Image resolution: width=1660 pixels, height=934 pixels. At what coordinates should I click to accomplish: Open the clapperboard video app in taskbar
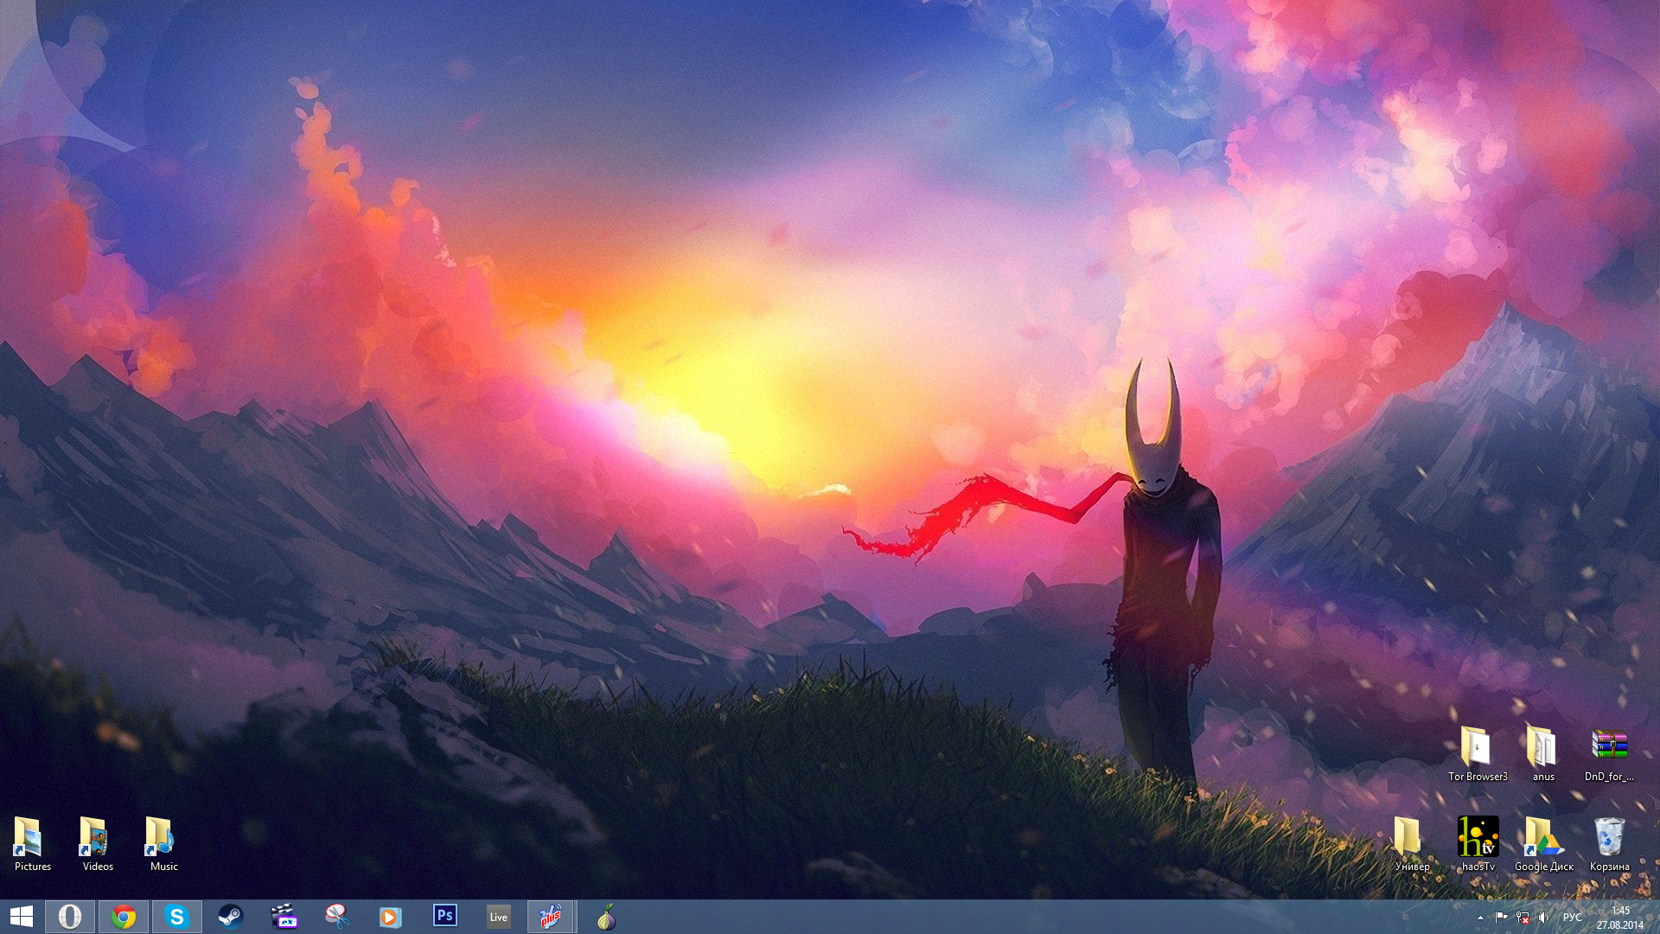(x=284, y=917)
